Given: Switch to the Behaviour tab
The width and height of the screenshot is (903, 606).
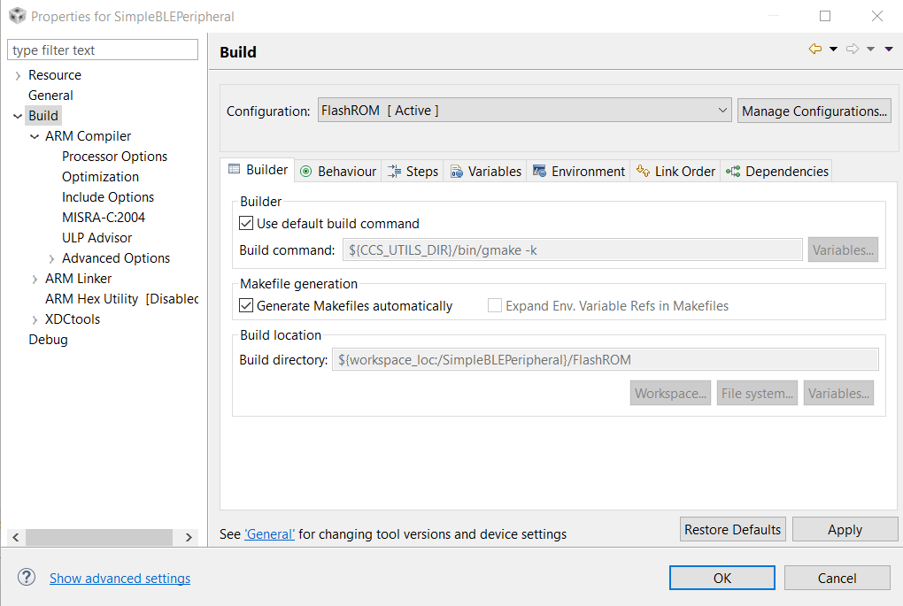Looking at the screenshot, I should pos(338,172).
